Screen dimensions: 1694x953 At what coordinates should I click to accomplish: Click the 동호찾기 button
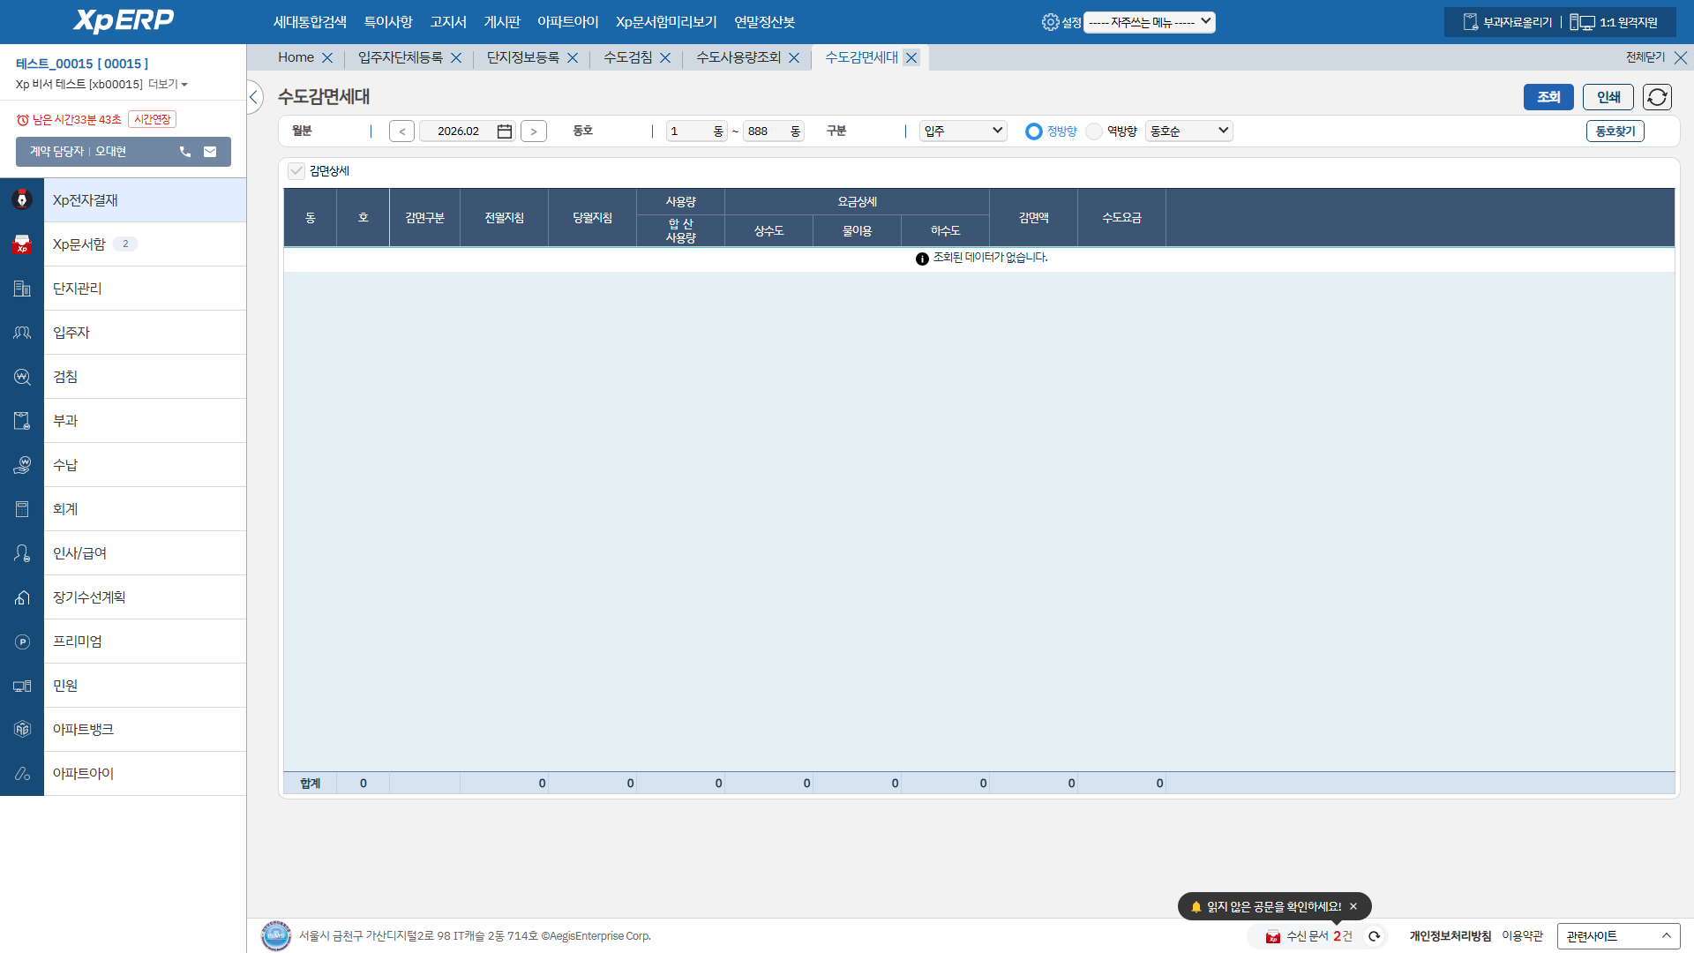pos(1615,131)
